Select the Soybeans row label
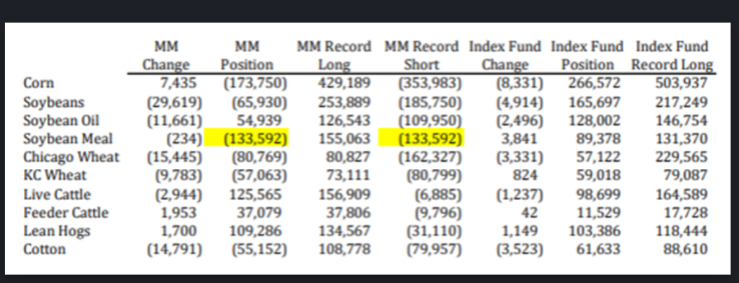The width and height of the screenshot is (739, 283). [54, 103]
